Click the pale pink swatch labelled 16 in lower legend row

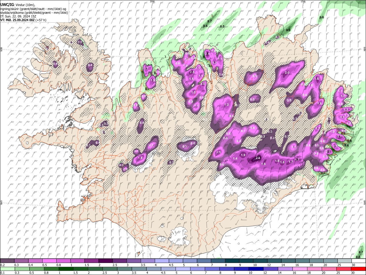(x=300, y=268)
